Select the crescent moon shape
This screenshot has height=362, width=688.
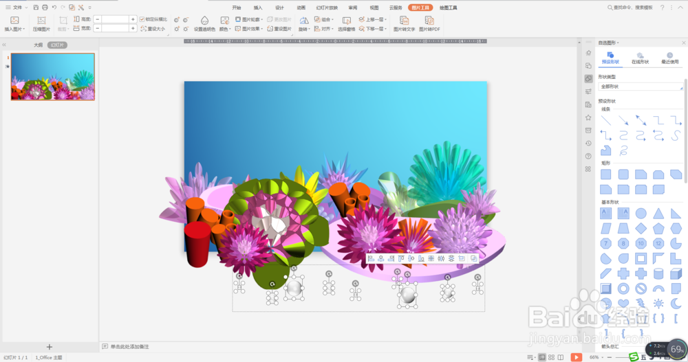pyautogui.click(x=676, y=304)
